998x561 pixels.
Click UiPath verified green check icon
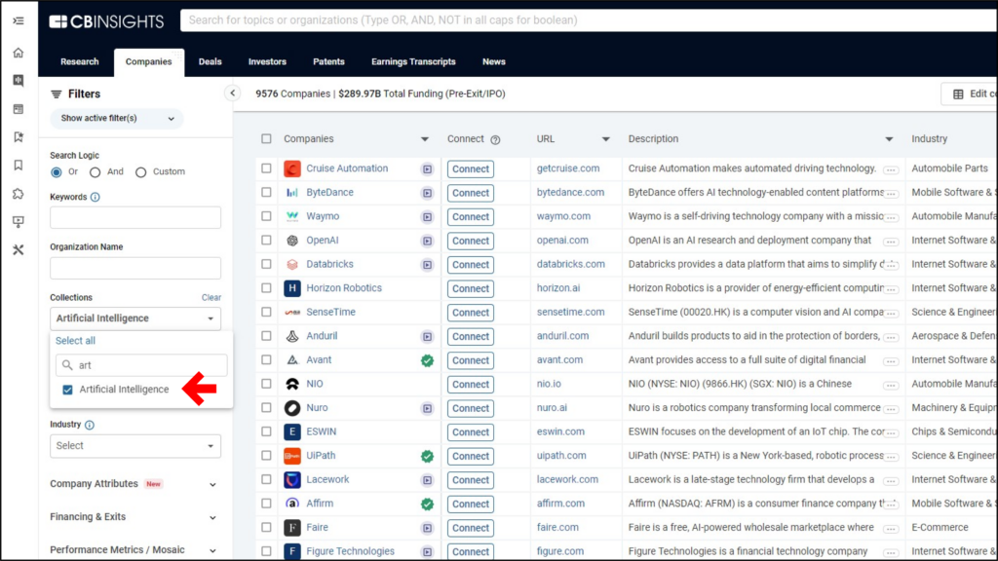tap(427, 456)
